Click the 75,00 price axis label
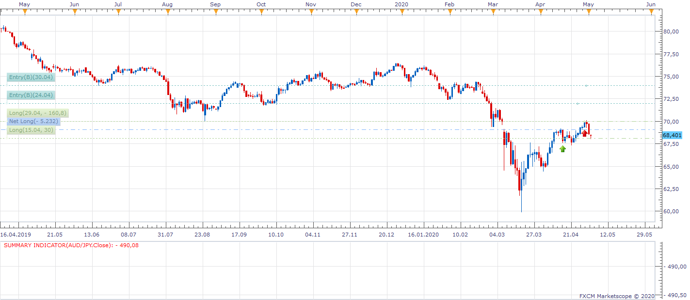690x300 pixels. (x=671, y=77)
